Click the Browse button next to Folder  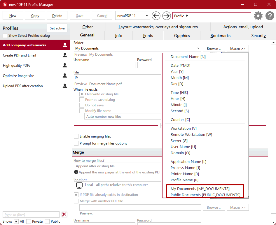214,48
